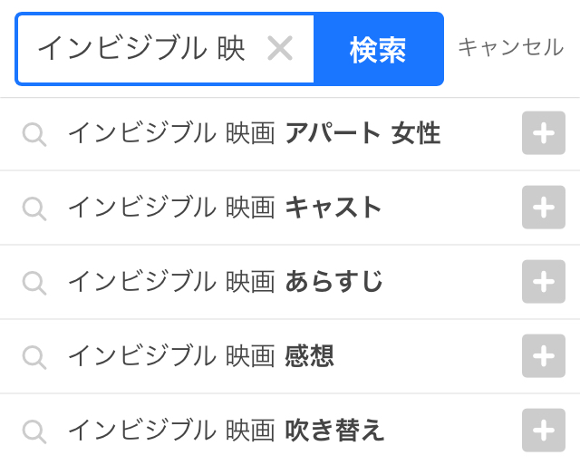Click the magnifier icon beside アパート 女性

(x=34, y=135)
